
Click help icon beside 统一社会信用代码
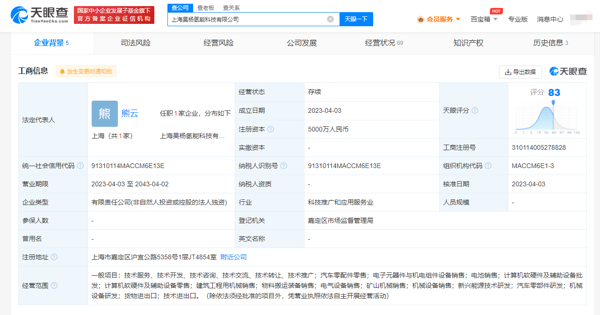click(80, 166)
